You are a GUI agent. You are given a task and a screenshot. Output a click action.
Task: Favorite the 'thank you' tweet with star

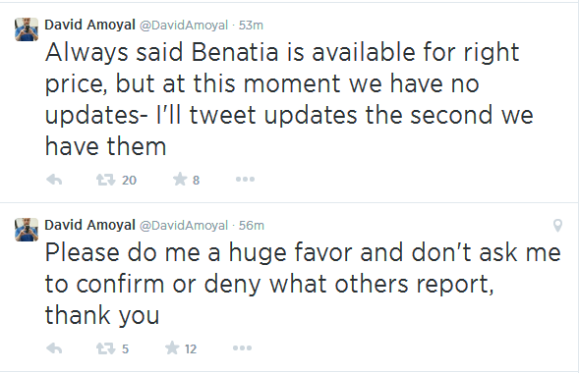[172, 347]
